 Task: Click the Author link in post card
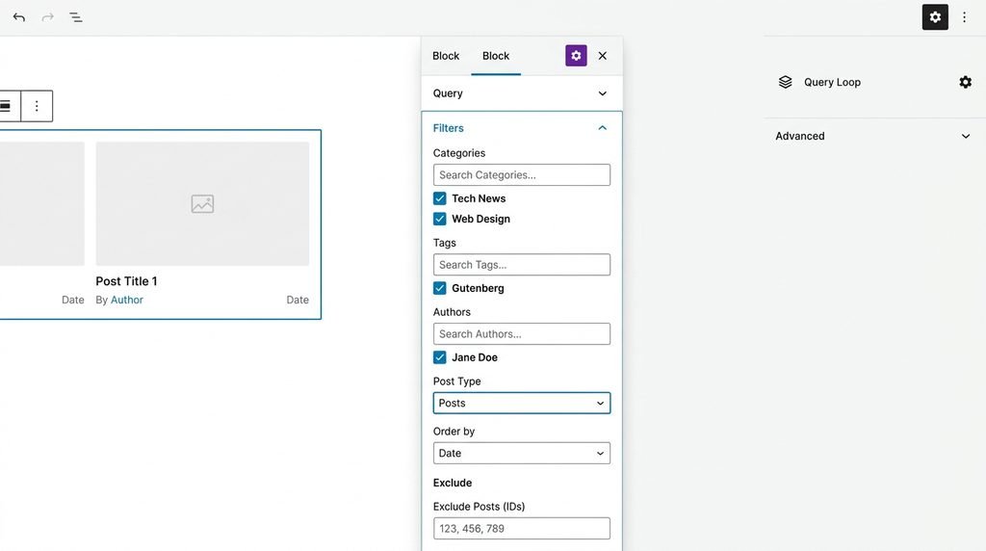tap(127, 300)
